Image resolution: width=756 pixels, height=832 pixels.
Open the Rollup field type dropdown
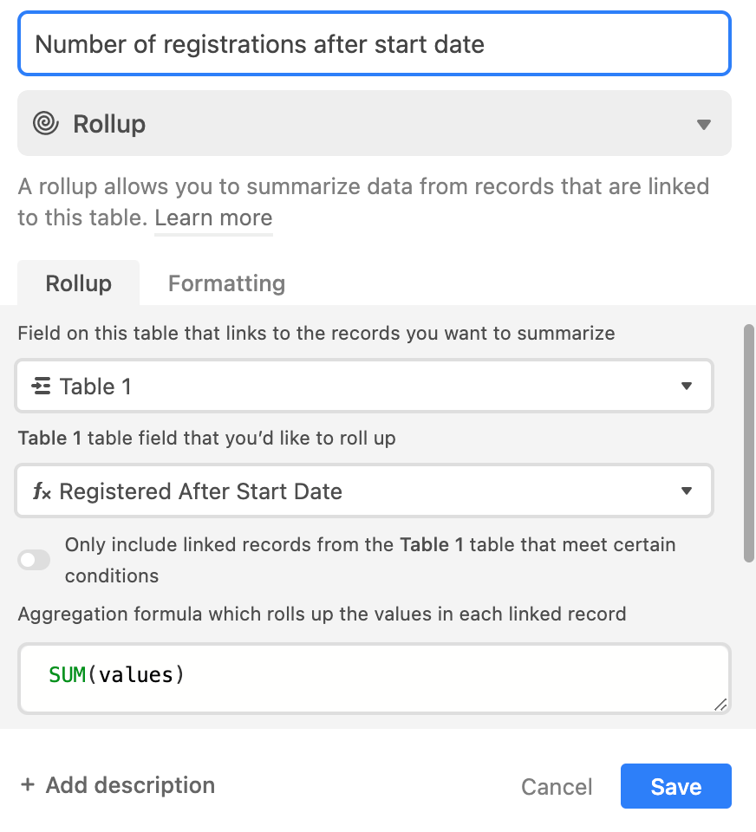[375, 124]
